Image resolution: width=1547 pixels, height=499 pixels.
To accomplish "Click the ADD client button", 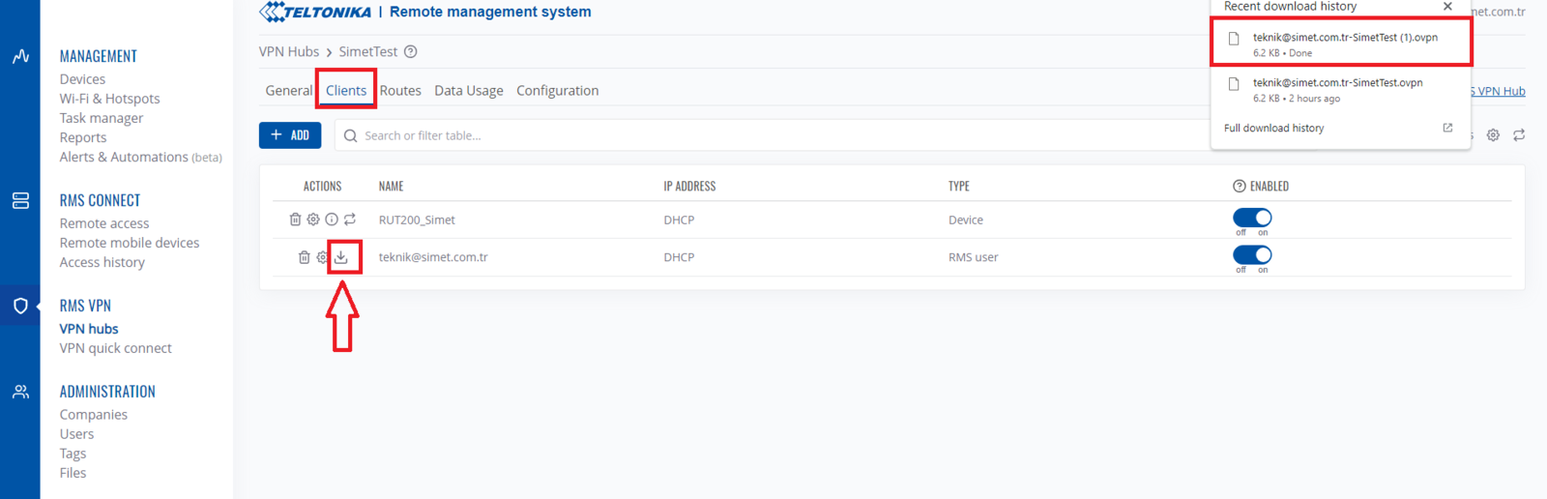I will click(290, 135).
